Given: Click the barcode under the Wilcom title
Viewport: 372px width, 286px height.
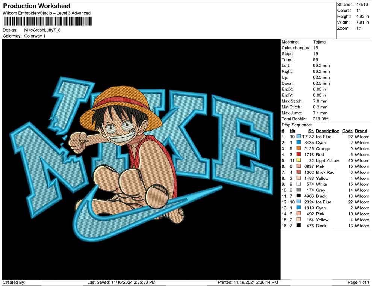Looking at the screenshot, I should 47,21.
